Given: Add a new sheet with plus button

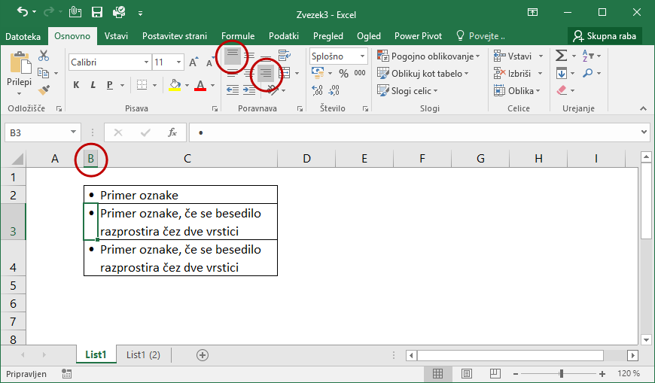Looking at the screenshot, I should (203, 355).
